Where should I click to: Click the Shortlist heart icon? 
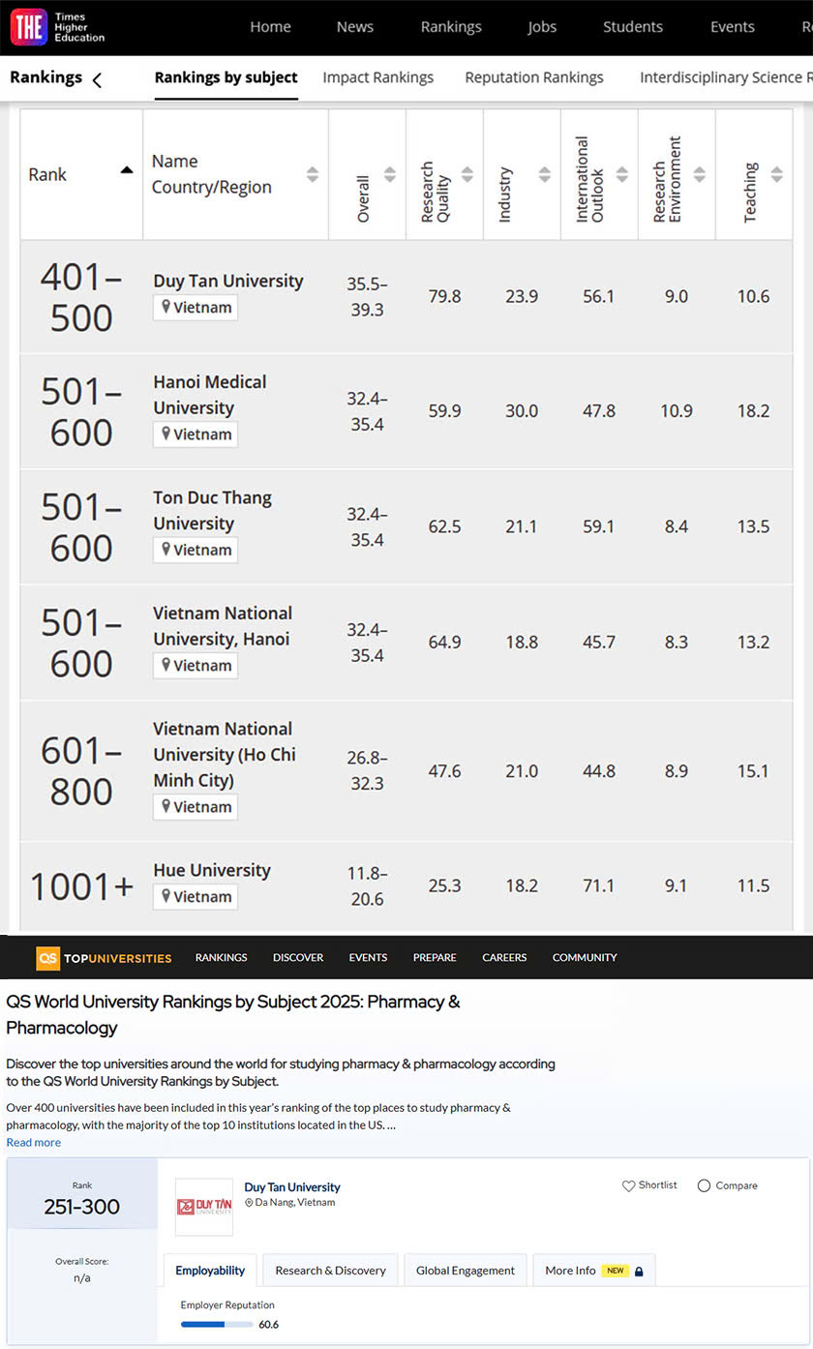click(x=628, y=1185)
